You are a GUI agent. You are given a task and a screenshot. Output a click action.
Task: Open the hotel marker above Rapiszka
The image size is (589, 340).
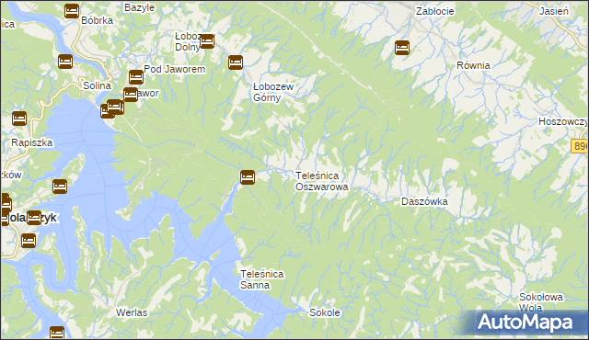19,119
